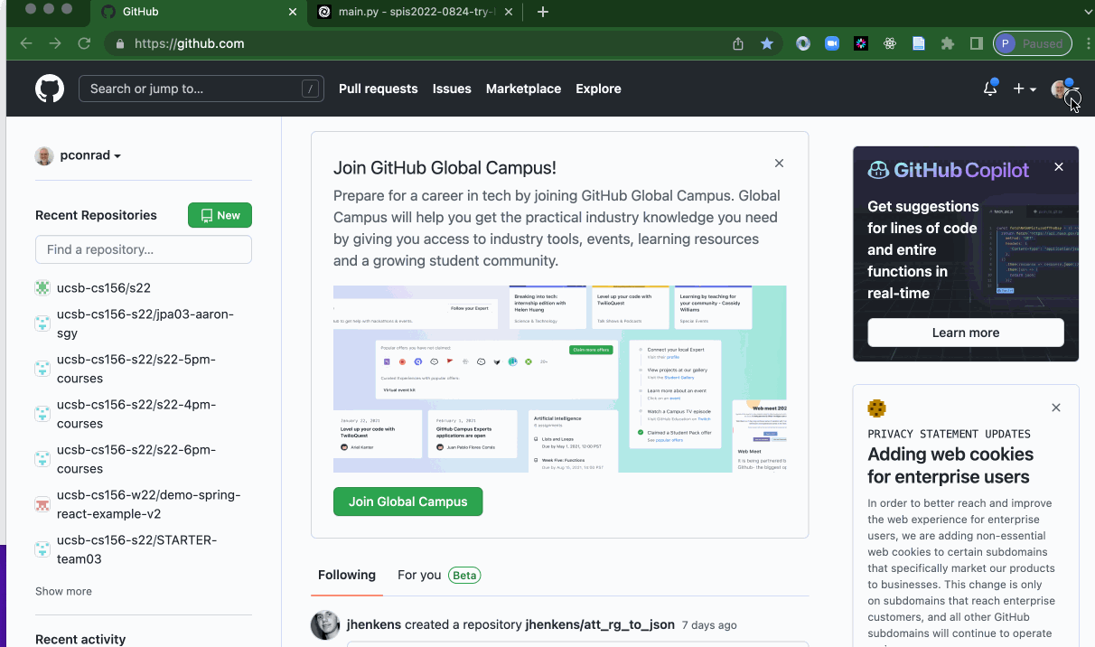Click the GitHub octocat logo
1095x647 pixels.
(49, 88)
